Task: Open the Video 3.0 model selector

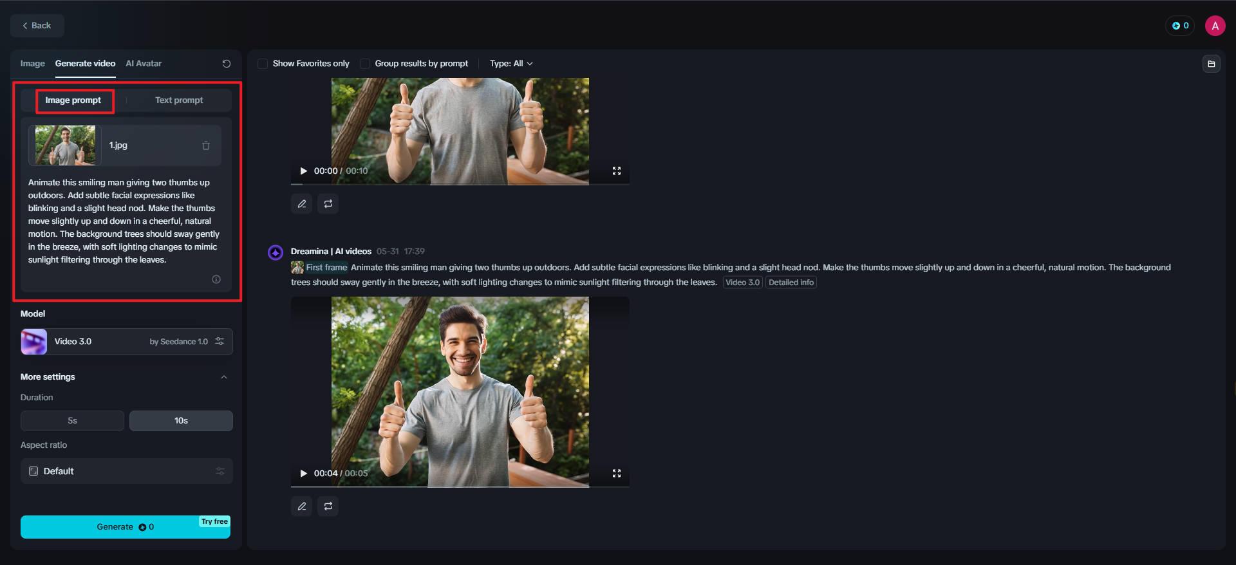Action: pyautogui.click(x=126, y=342)
